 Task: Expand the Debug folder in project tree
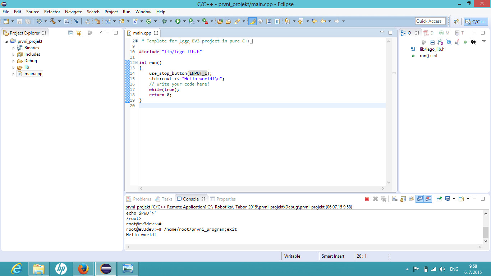click(x=14, y=61)
